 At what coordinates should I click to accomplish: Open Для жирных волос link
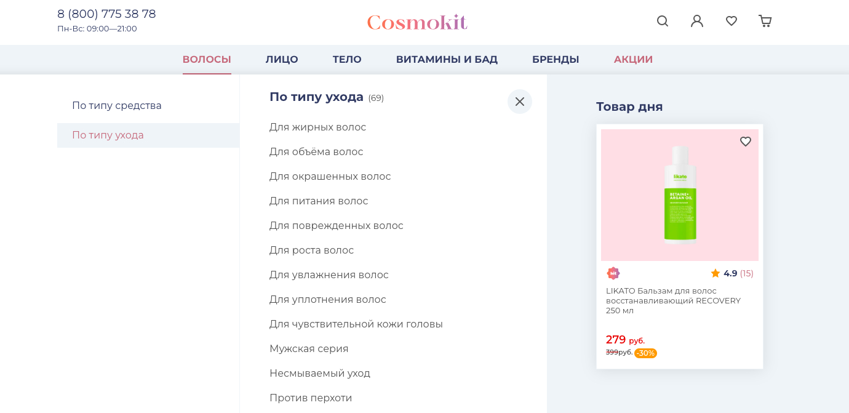pyautogui.click(x=317, y=127)
